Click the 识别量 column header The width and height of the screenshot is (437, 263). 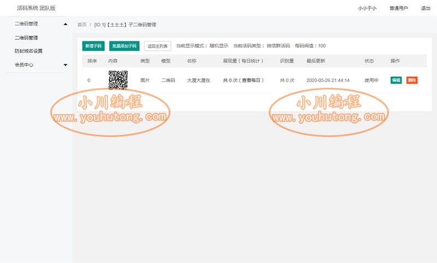287,61
